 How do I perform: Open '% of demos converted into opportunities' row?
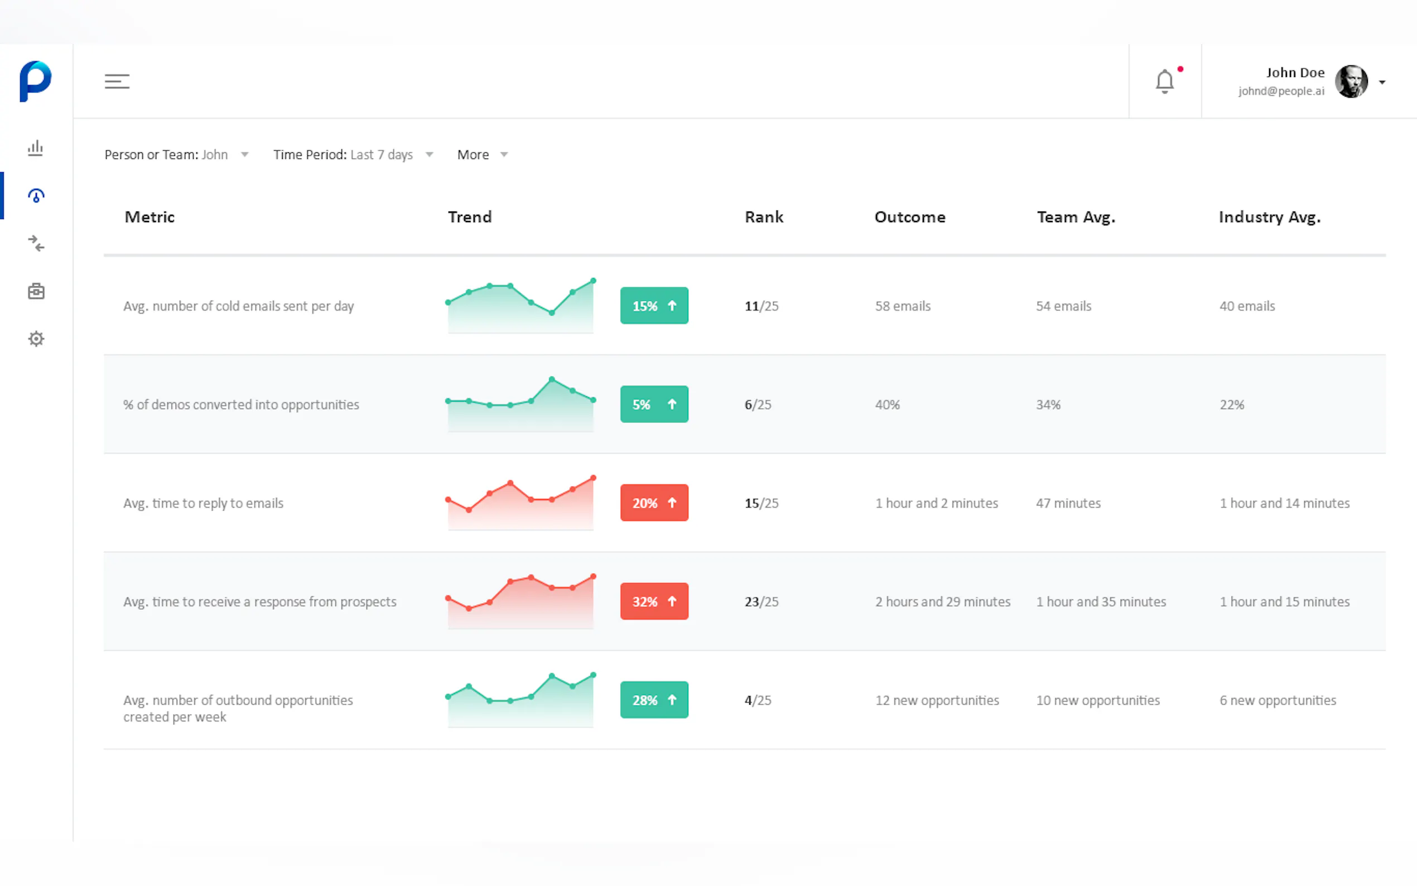tap(241, 405)
